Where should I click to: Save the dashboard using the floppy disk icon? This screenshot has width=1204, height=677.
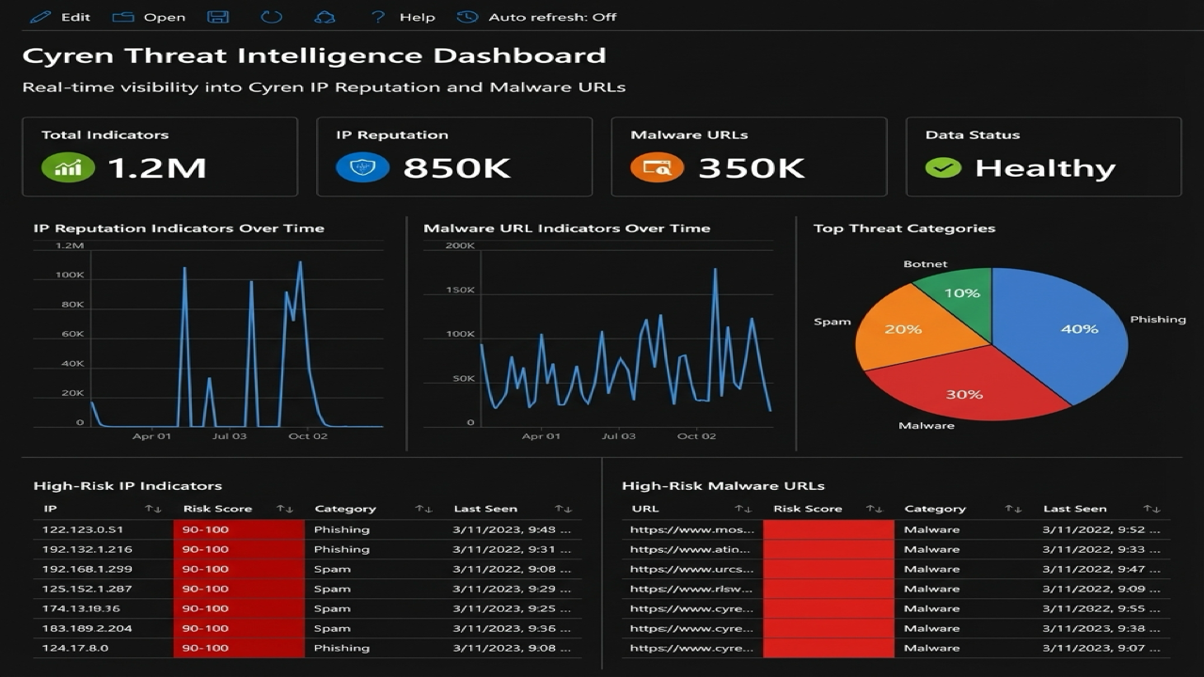218,17
